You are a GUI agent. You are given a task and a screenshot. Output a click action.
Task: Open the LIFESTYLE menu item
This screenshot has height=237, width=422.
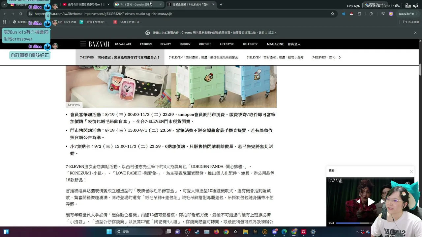[227, 44]
